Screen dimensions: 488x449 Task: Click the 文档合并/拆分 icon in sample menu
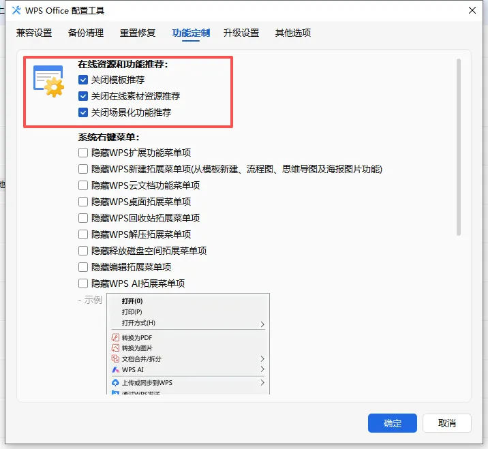click(x=115, y=359)
